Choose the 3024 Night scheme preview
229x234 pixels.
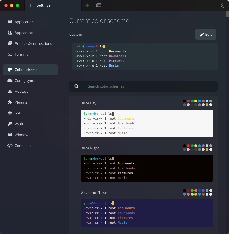click(147, 168)
